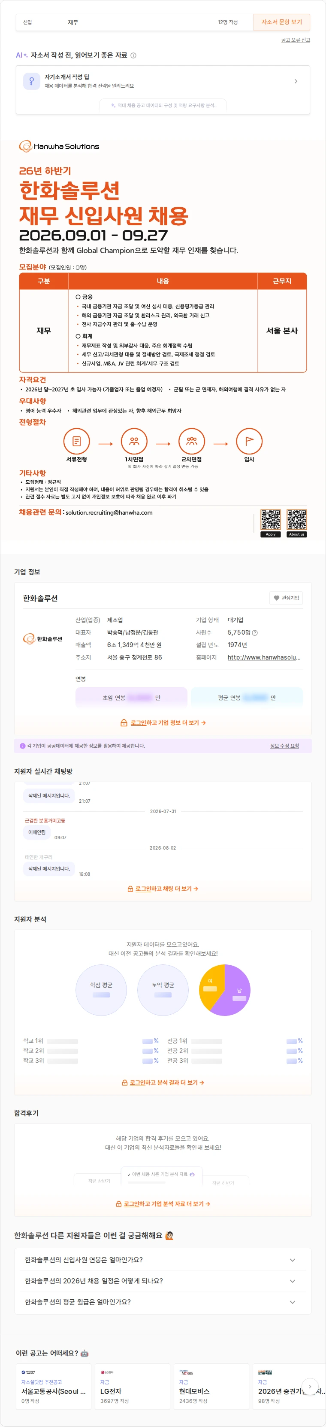Open the 공고 오류 신고 link
The image size is (326, 1427).
296,40
